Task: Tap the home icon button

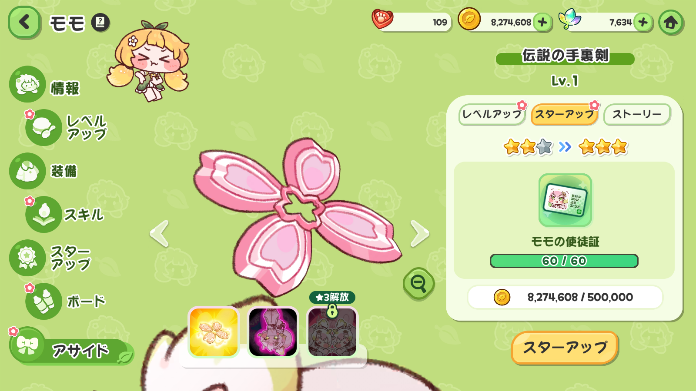Action: click(670, 22)
